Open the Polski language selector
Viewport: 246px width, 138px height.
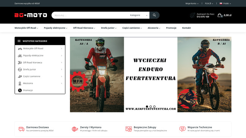click(225, 3)
